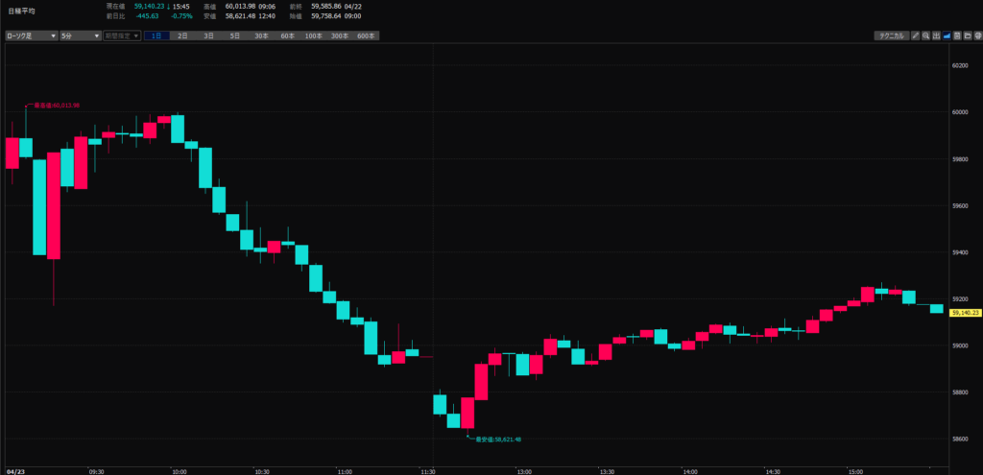
Task: Switch chart to 600本 bars
Action: [366, 36]
